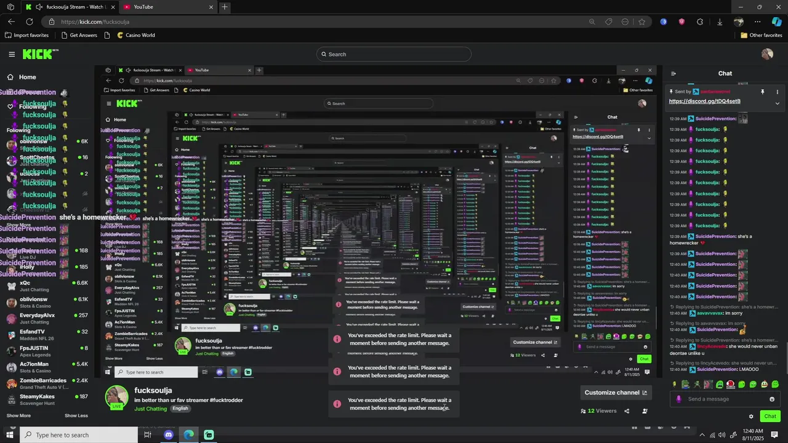The height and width of the screenshot is (443, 788).
Task: Collapse the pinned message chevron
Action: tap(777, 103)
